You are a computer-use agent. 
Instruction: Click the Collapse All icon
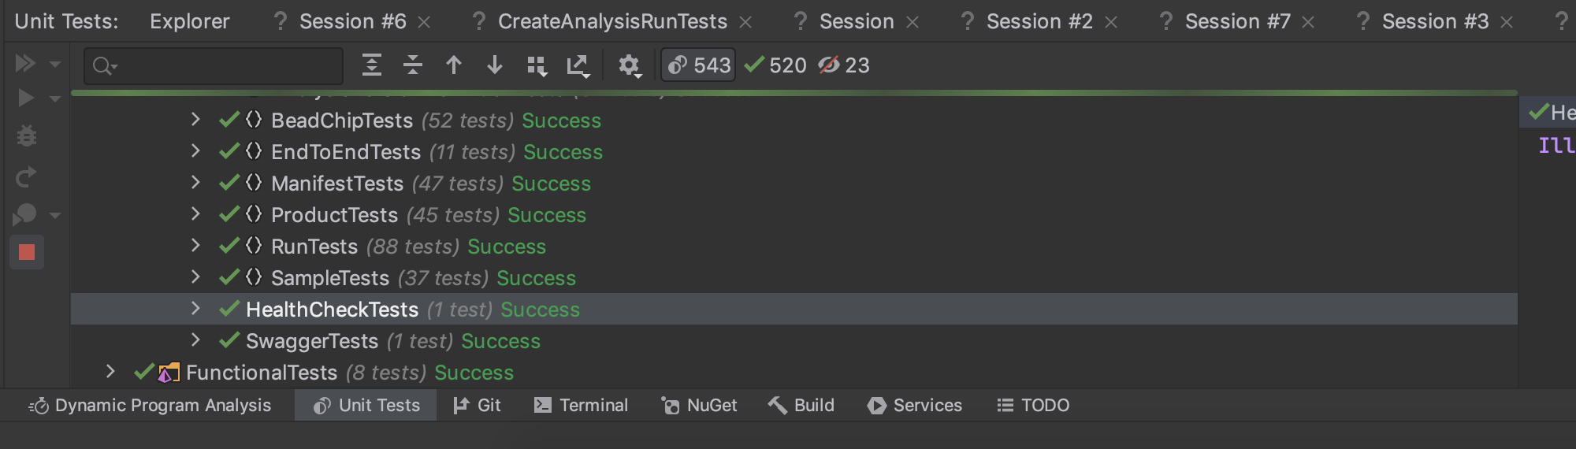click(x=413, y=65)
